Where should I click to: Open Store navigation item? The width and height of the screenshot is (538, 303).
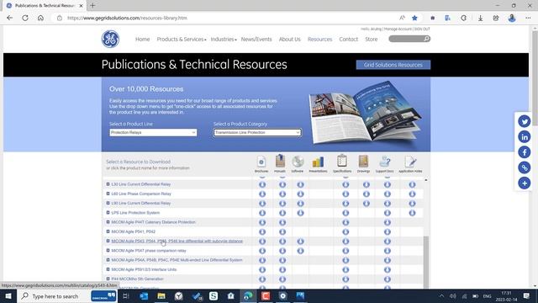372,40
